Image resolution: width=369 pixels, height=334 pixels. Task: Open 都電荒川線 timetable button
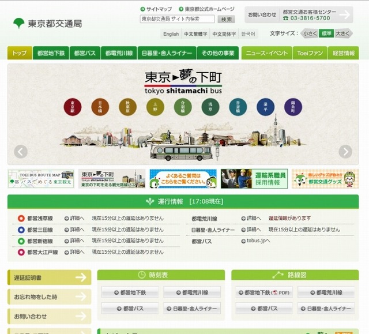click(x=192, y=292)
